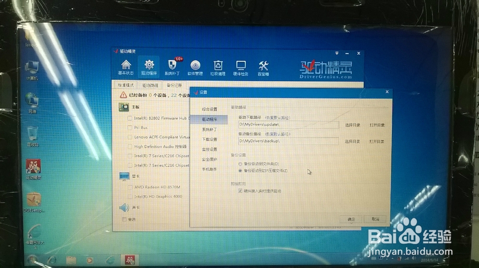Open the 基本状态 home page

(126, 67)
